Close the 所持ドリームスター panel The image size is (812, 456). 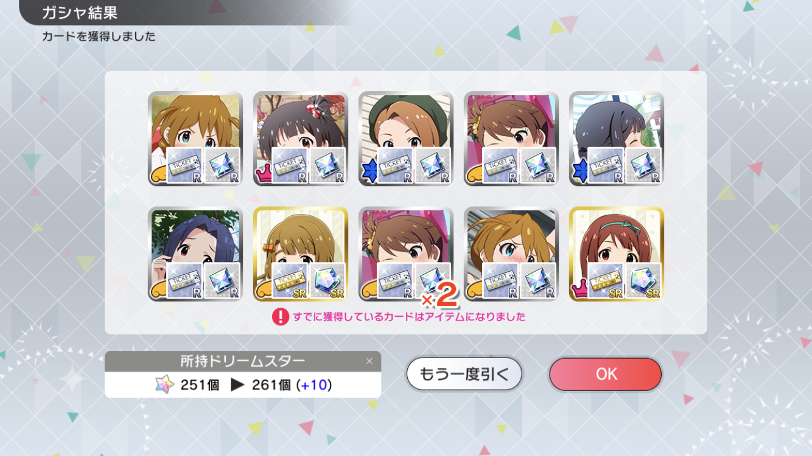(x=369, y=361)
